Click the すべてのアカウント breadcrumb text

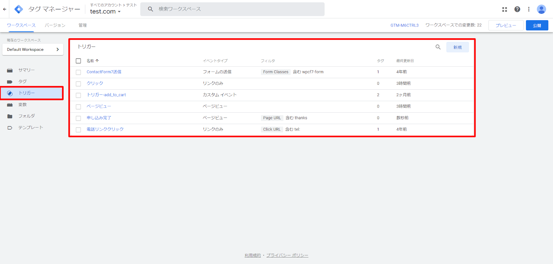(x=106, y=5)
